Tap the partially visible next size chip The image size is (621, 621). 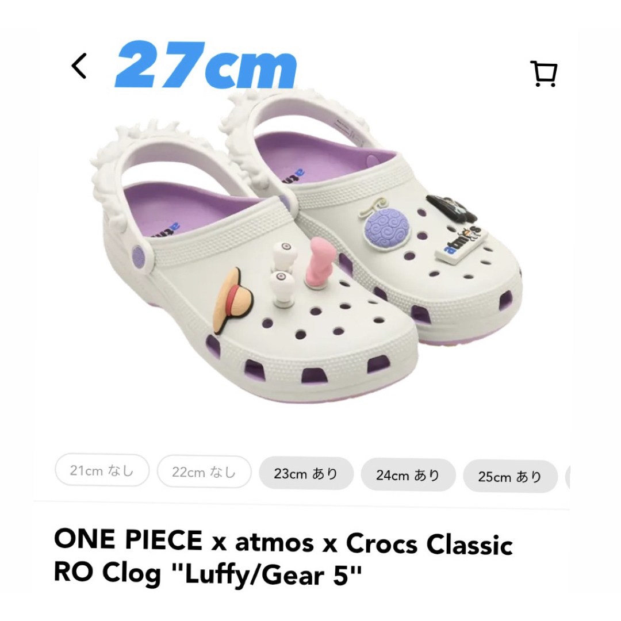click(x=568, y=477)
